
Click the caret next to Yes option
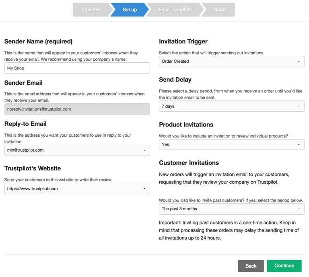pos(299,145)
